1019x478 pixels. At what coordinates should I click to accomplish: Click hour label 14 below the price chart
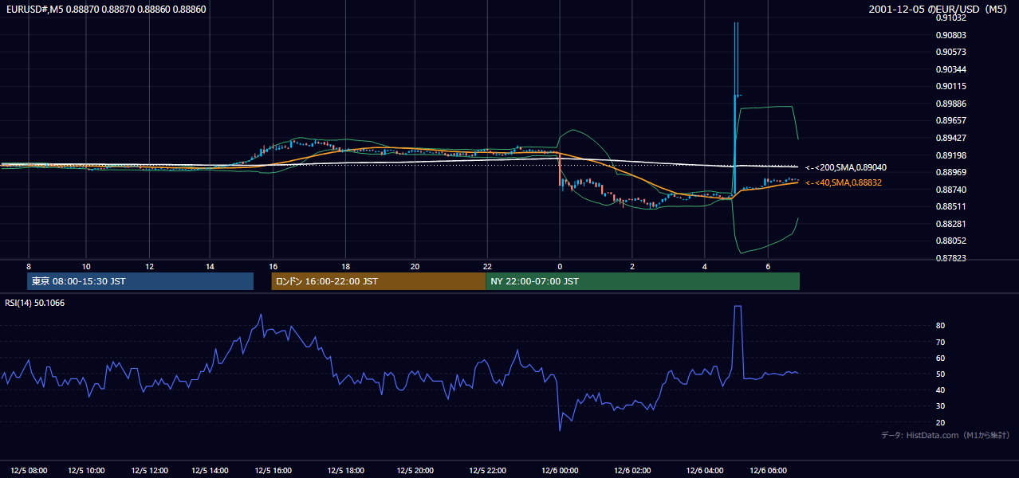(210, 266)
